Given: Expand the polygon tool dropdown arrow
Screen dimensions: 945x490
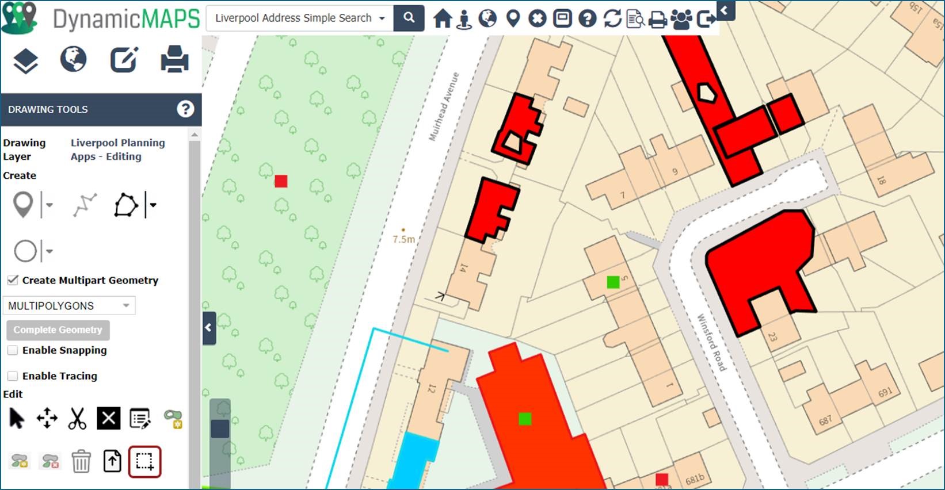Looking at the screenshot, I should pos(153,205).
